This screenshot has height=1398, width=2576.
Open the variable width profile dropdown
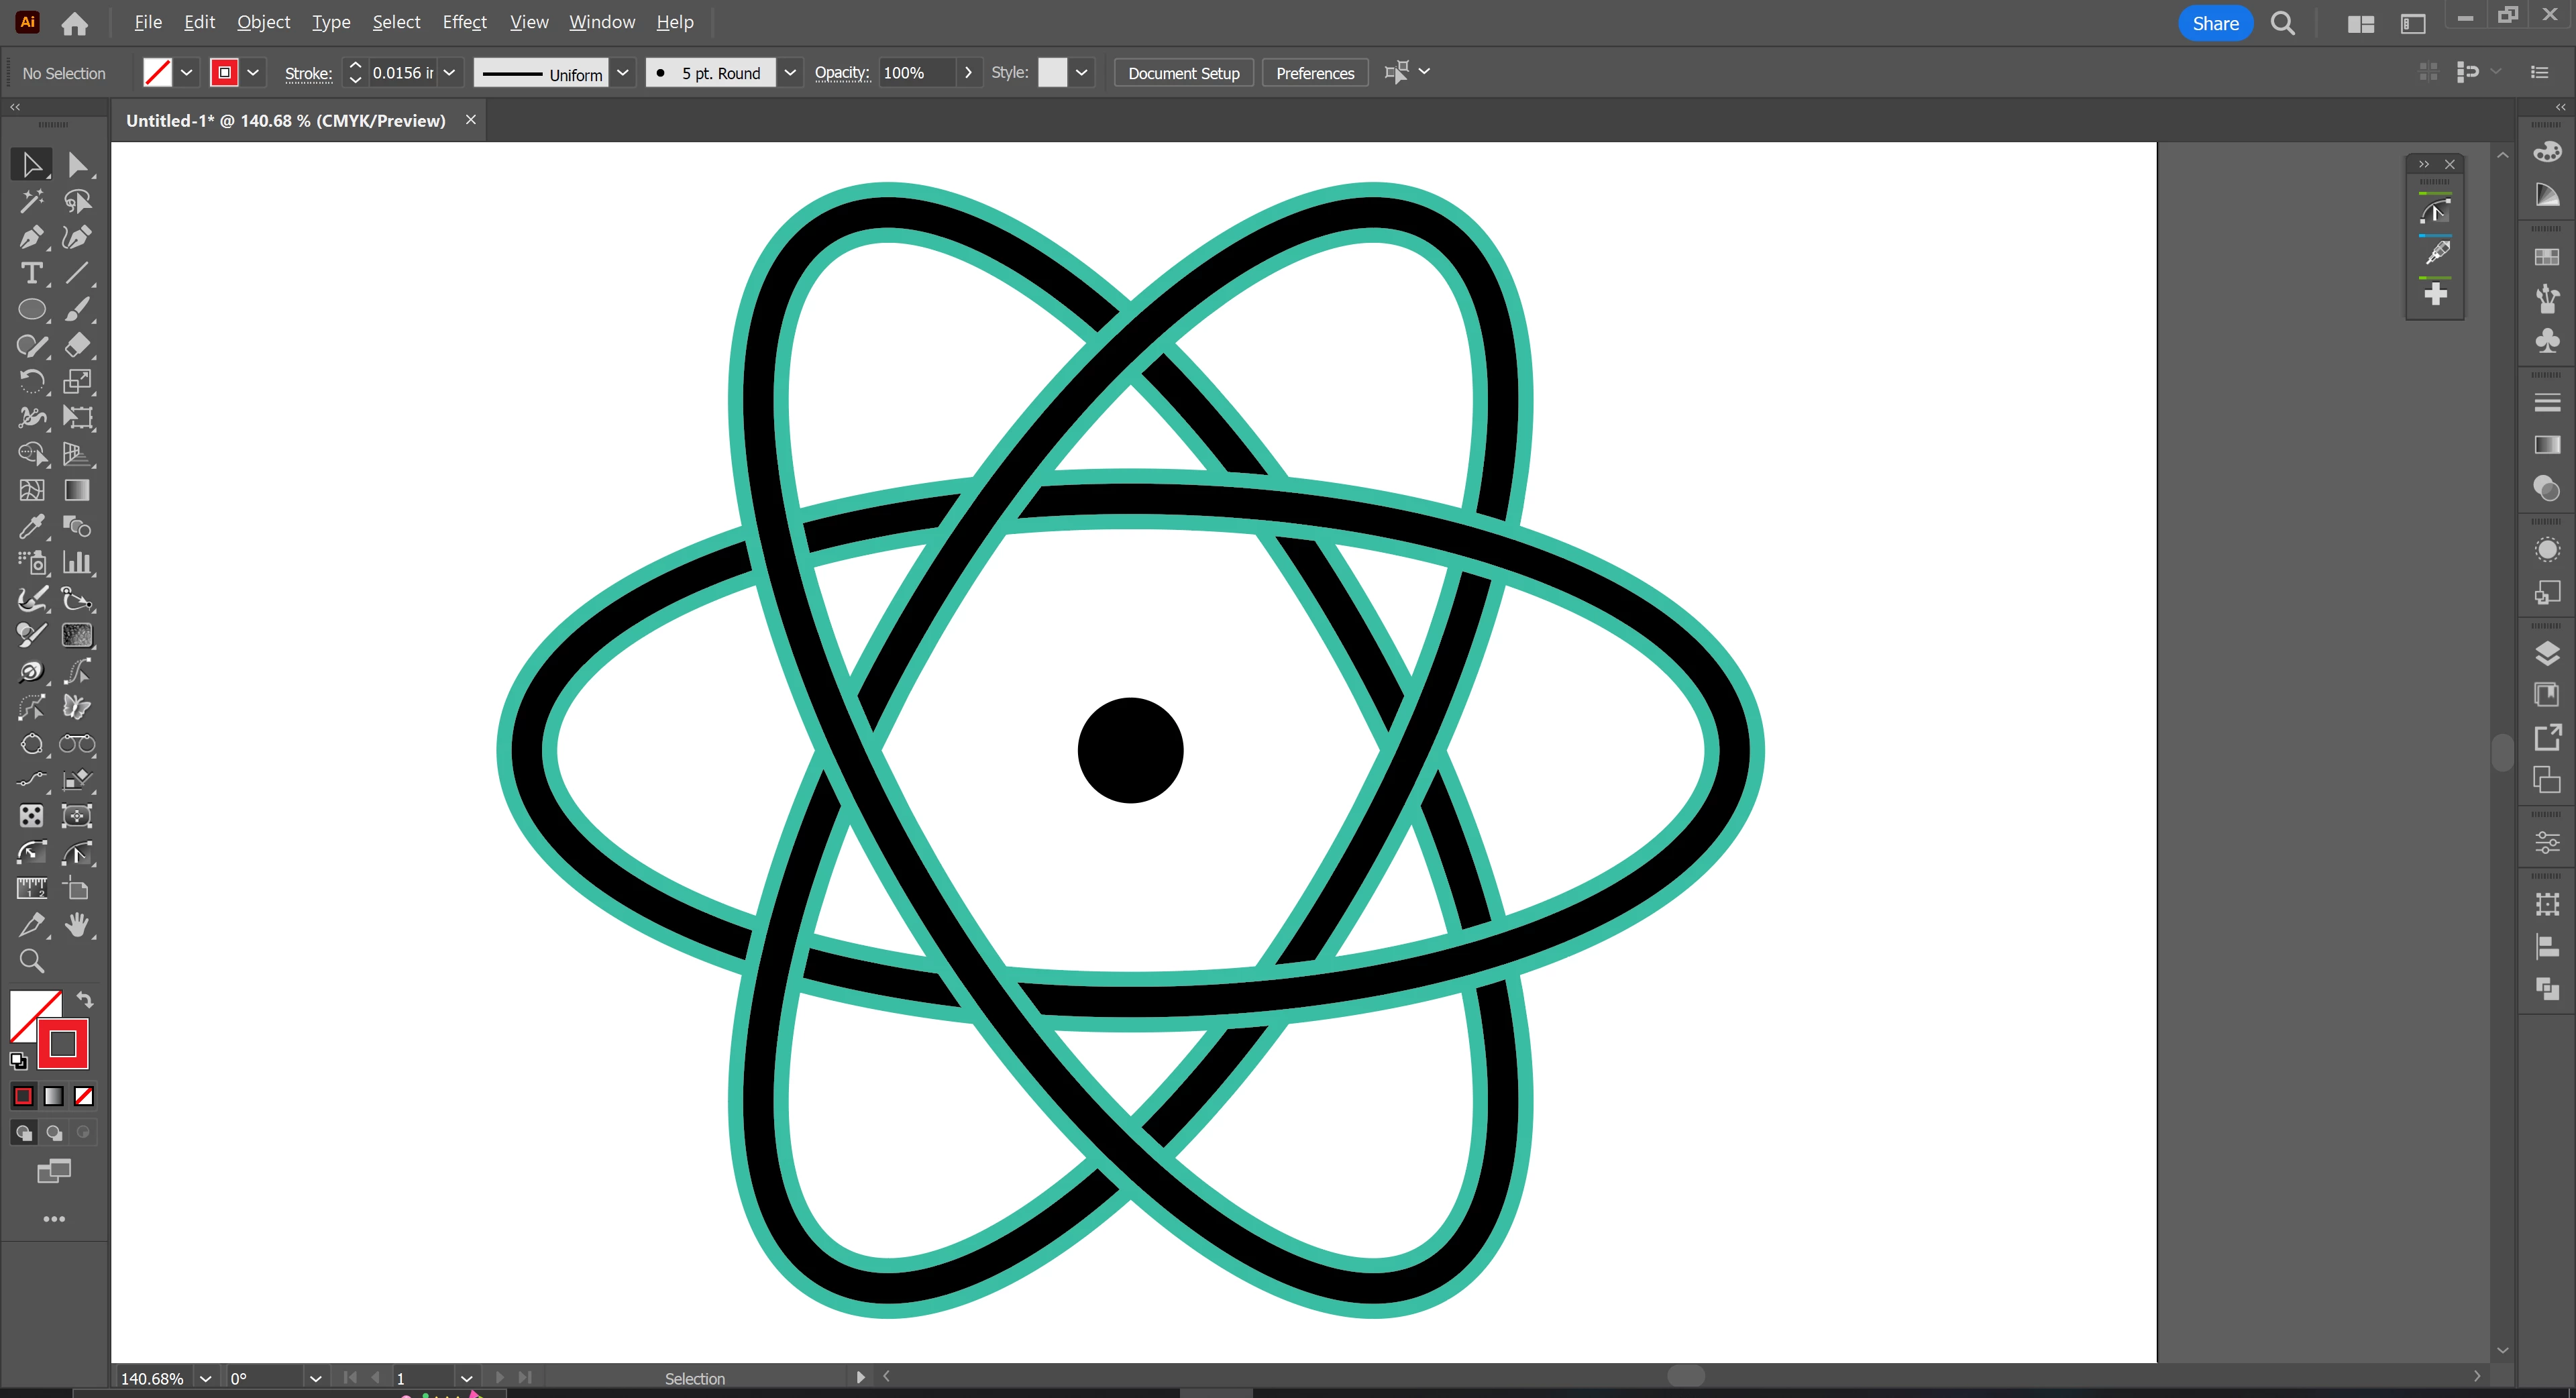[x=623, y=73]
